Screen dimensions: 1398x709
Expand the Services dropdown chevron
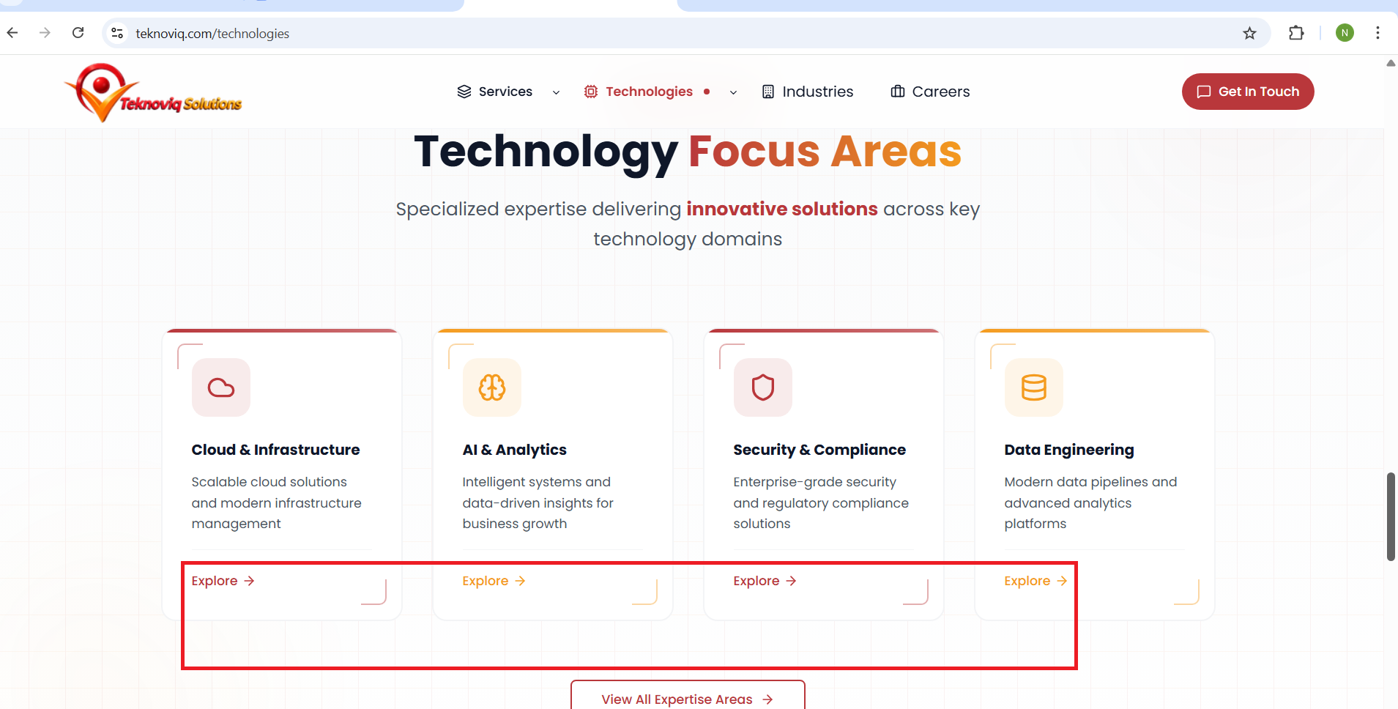pyautogui.click(x=556, y=92)
